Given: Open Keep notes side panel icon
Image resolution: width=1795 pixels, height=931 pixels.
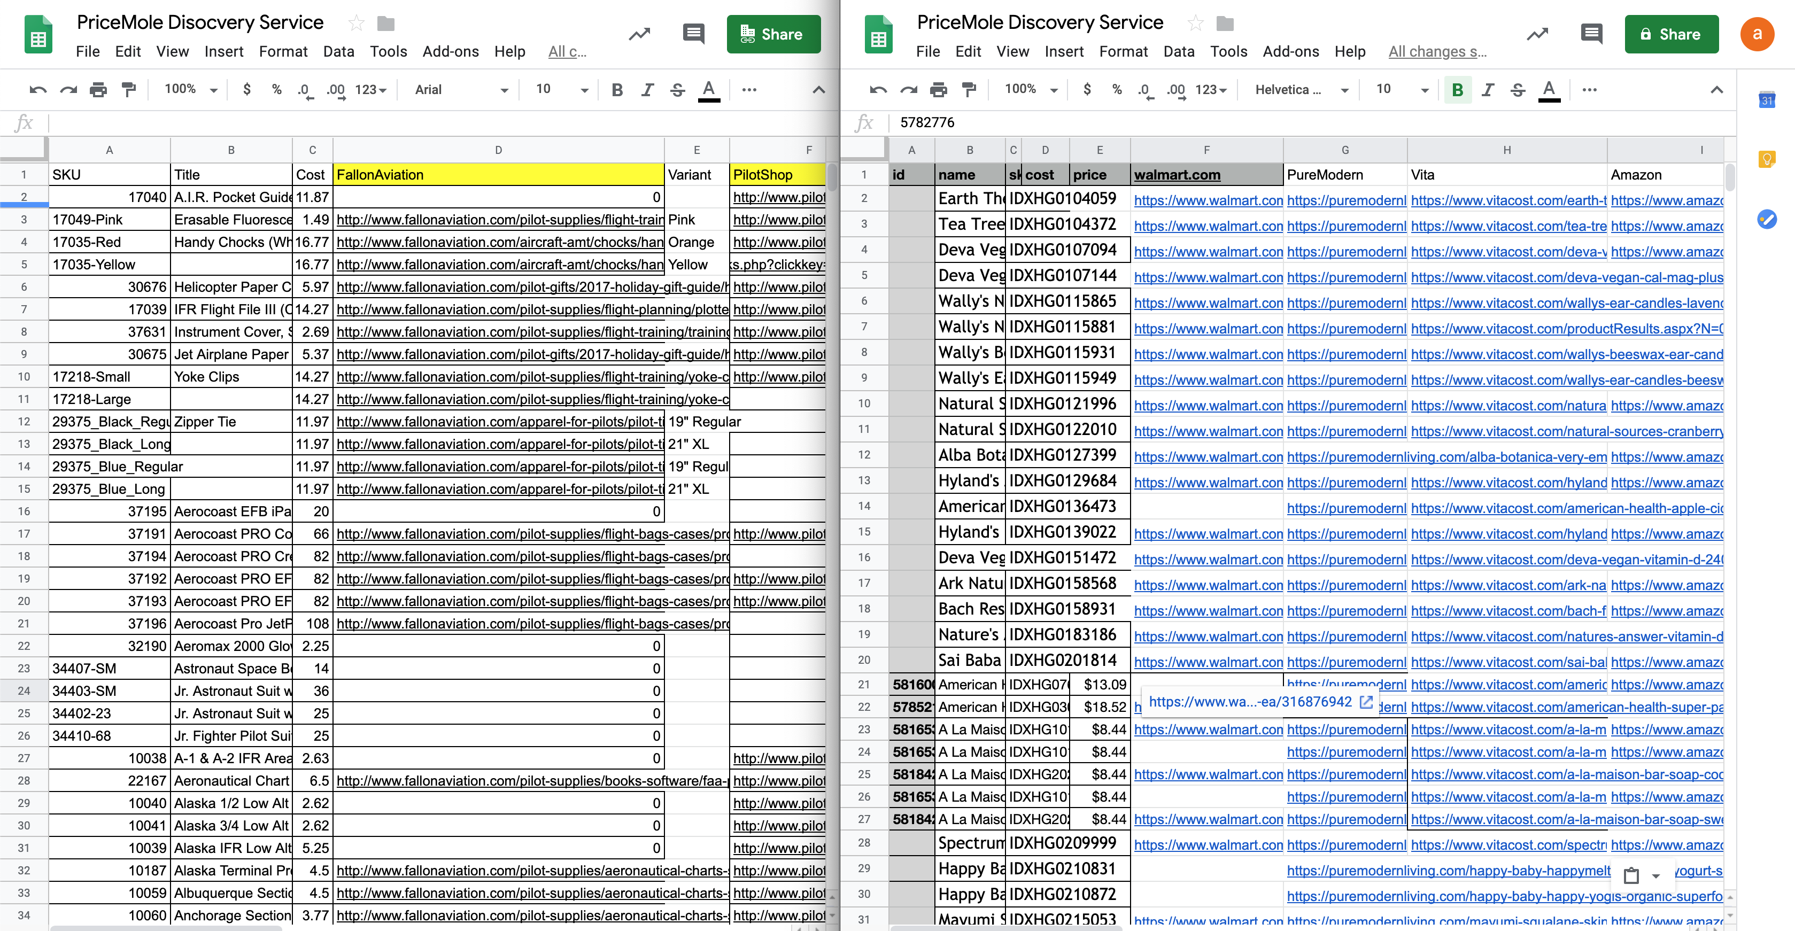Looking at the screenshot, I should [x=1767, y=160].
